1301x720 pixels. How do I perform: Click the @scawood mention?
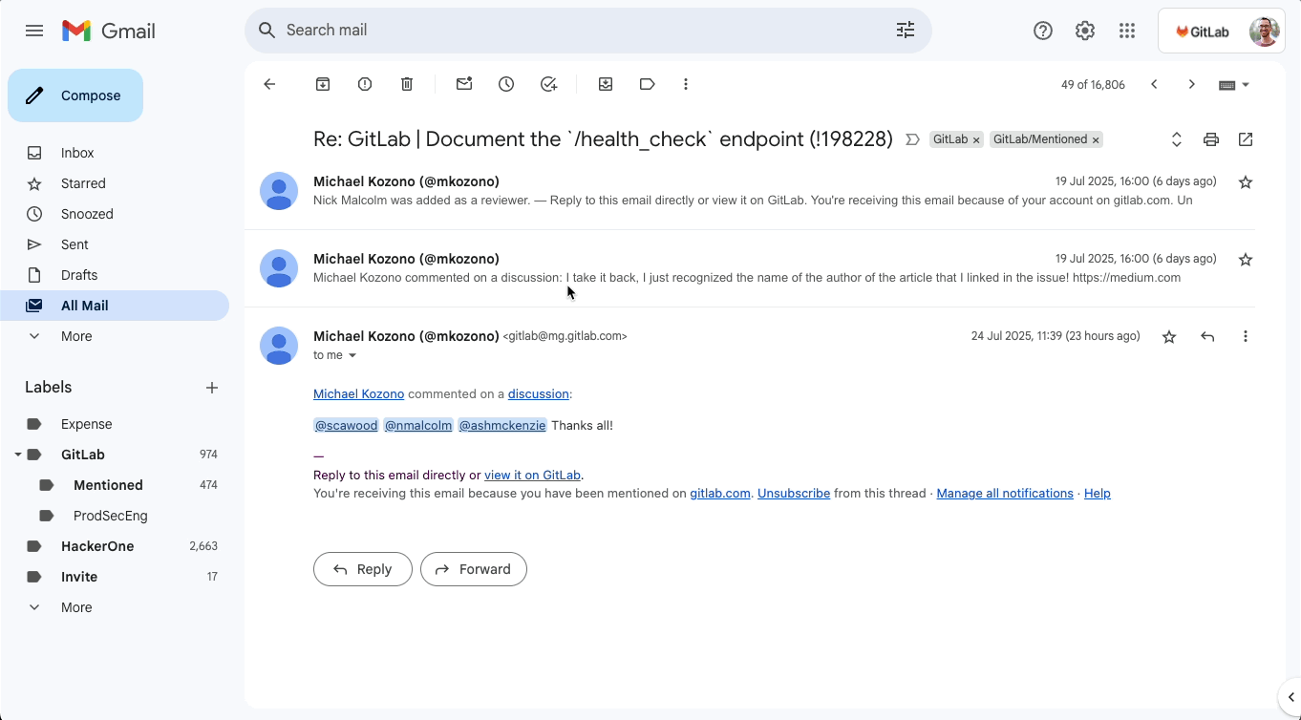346,426
